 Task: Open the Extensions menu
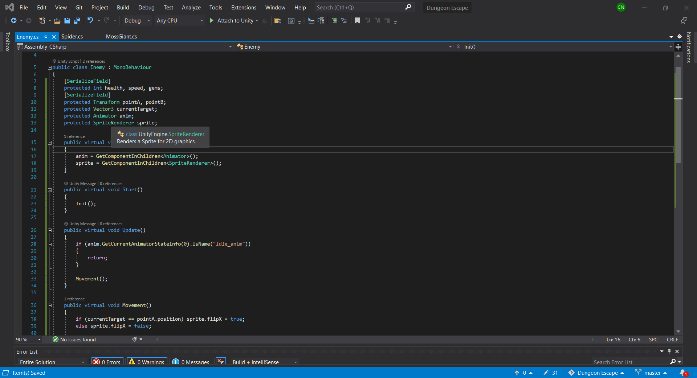click(x=244, y=8)
